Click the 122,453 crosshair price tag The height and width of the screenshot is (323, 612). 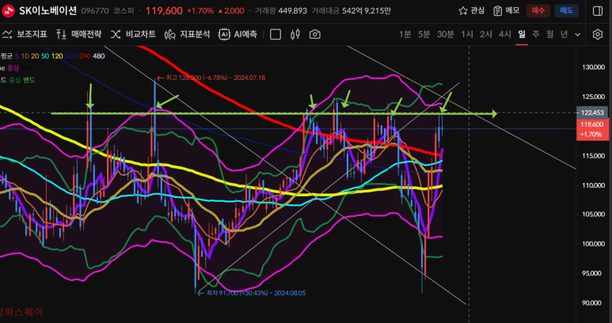pos(591,112)
